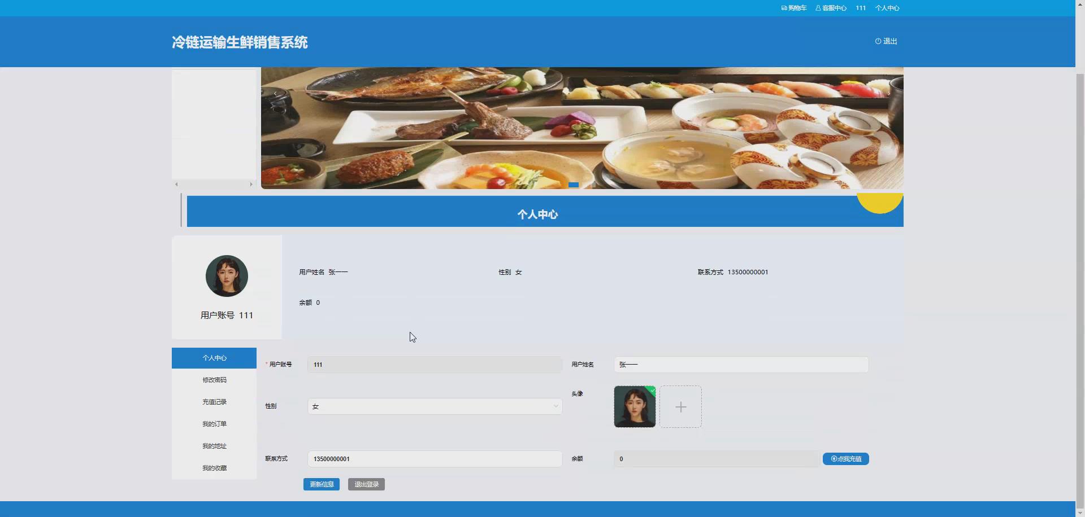Screen dimensions: 1085x517
Task: Click the plus icon to upload new avatar
Action: click(680, 406)
